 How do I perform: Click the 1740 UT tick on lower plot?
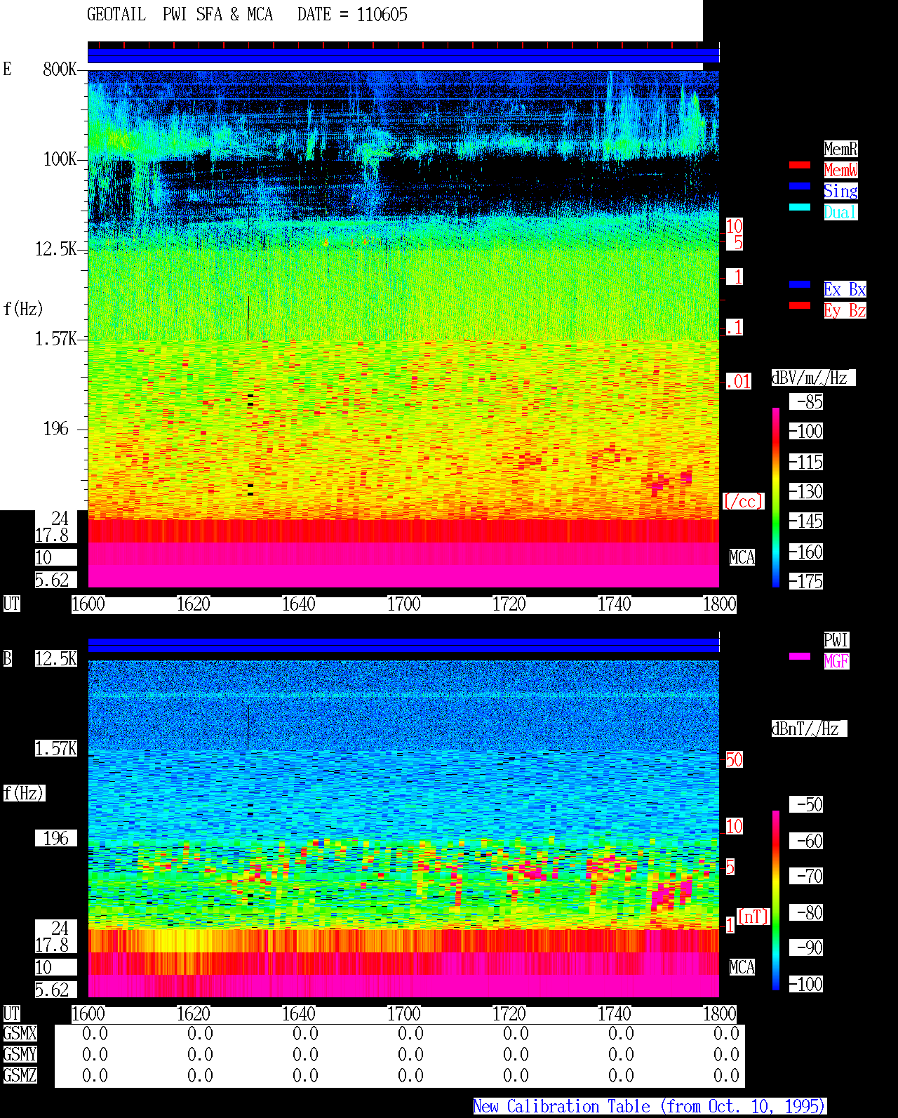pos(614,1014)
